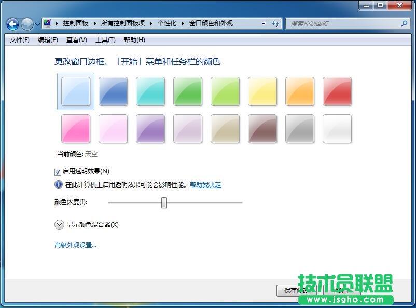This screenshot has width=416, height=308.
Task: Expand the show color mixer section
Action: tap(60, 224)
